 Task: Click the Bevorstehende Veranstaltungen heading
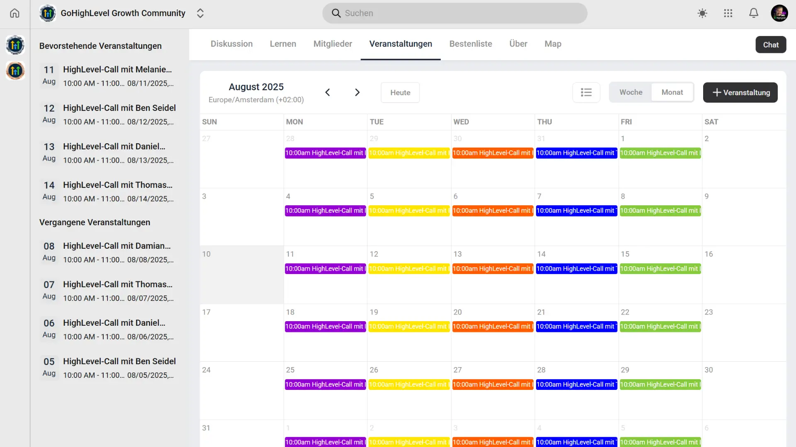pos(100,46)
